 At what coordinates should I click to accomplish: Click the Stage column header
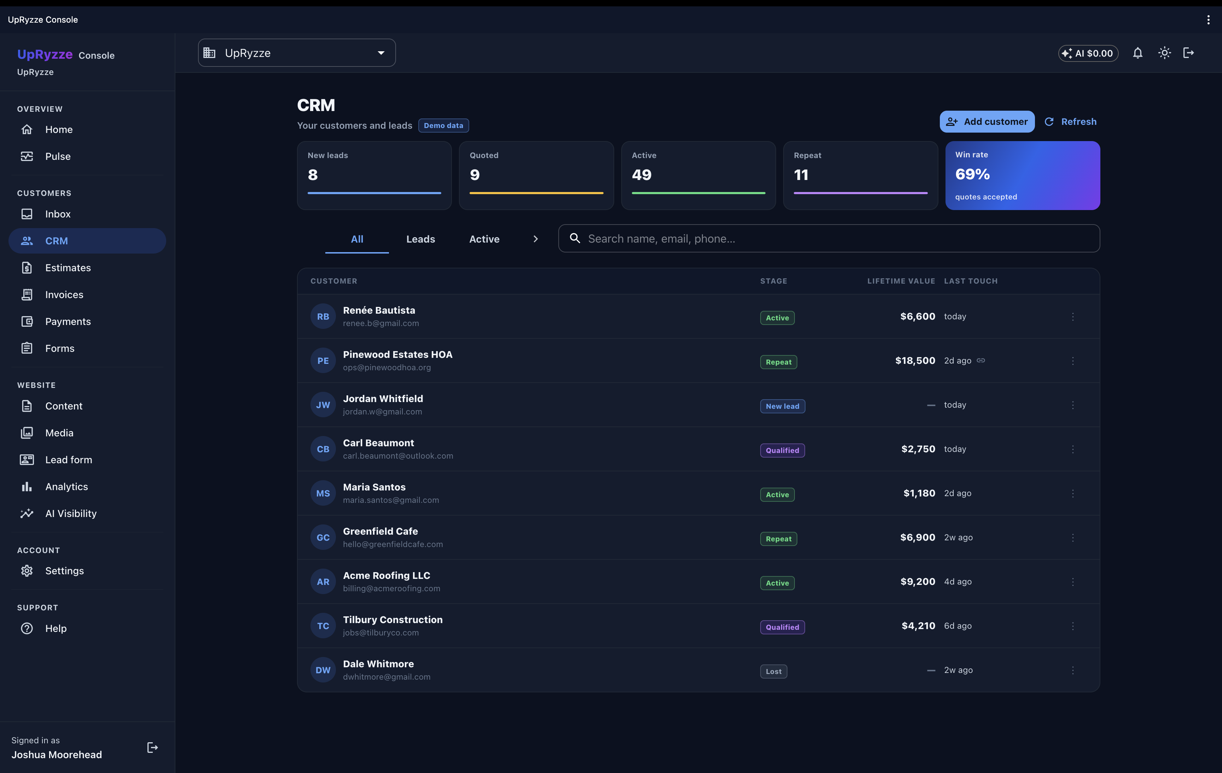(x=773, y=281)
